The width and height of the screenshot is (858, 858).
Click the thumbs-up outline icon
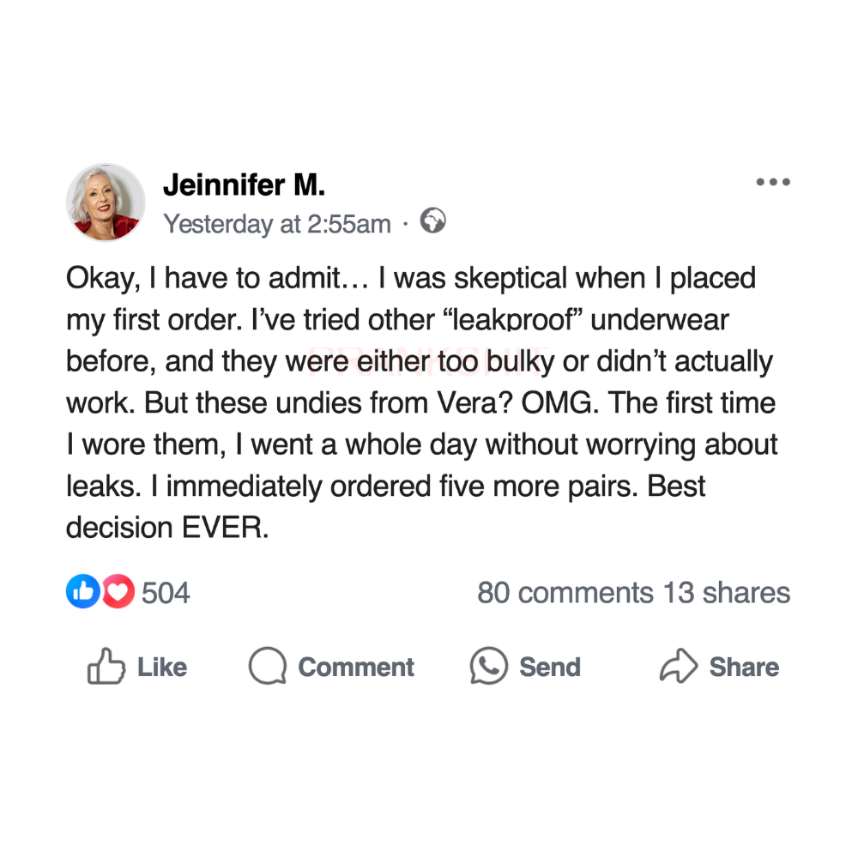click(106, 667)
